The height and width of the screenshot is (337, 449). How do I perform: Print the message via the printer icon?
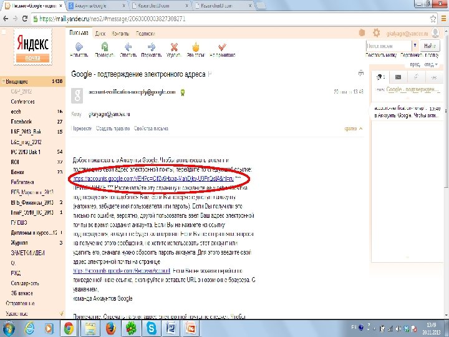click(361, 74)
